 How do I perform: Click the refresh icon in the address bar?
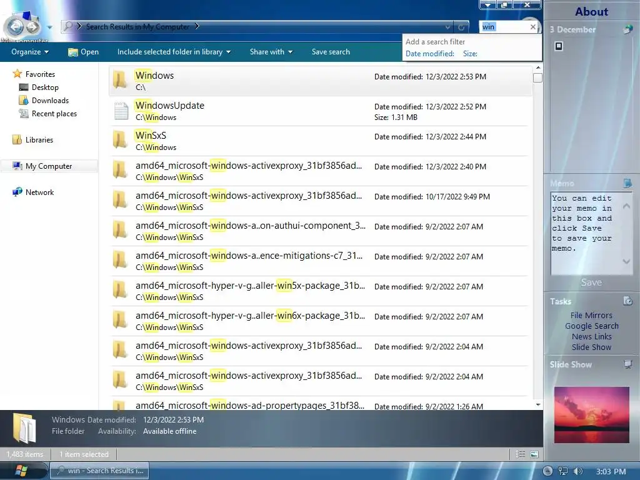[x=461, y=27]
